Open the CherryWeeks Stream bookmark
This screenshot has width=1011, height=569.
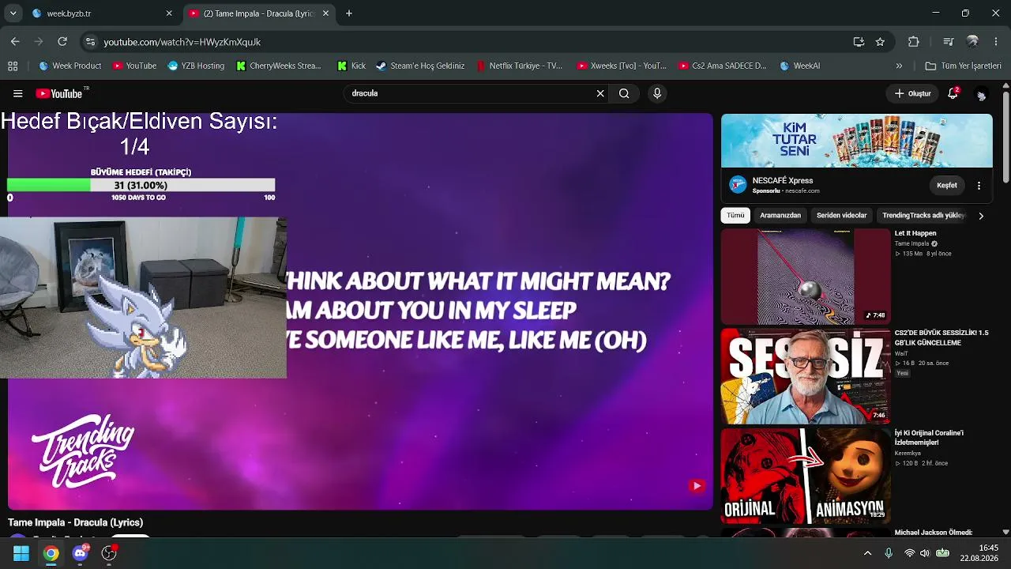click(x=278, y=66)
